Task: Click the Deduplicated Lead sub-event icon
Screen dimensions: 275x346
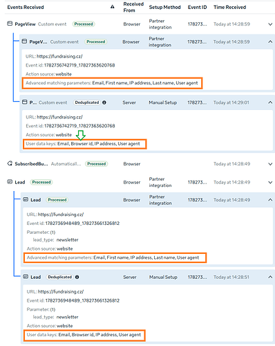Action: click(x=26, y=277)
